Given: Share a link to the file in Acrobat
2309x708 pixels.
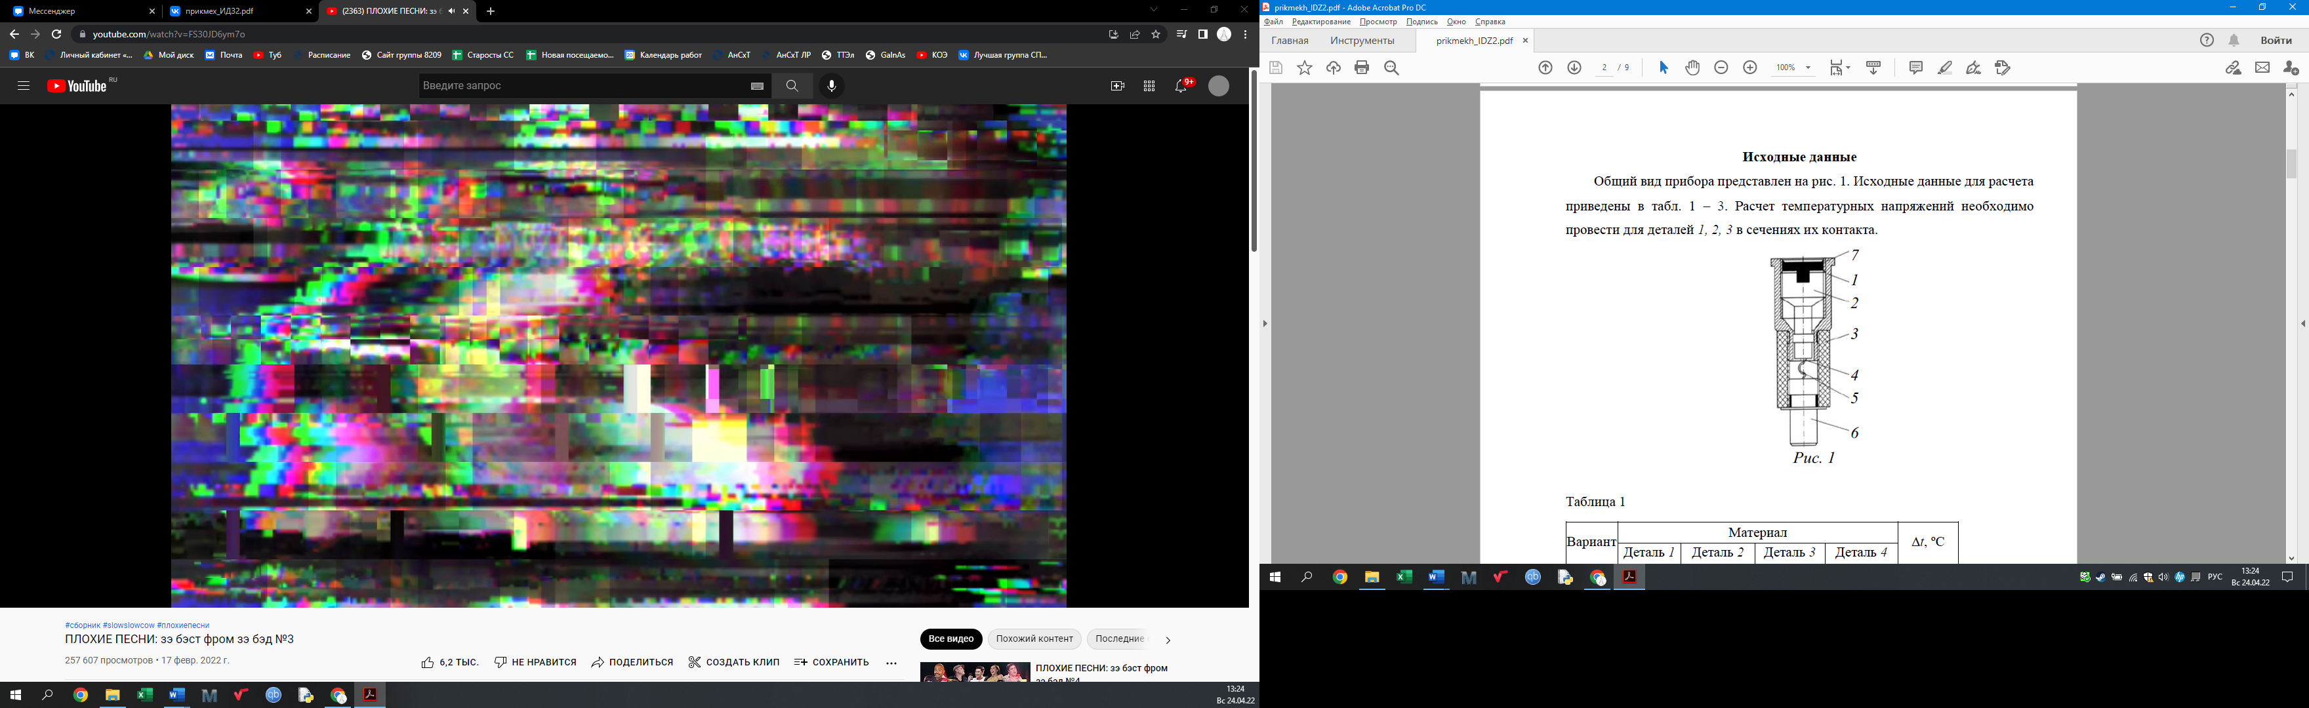Looking at the screenshot, I should [x=2233, y=68].
